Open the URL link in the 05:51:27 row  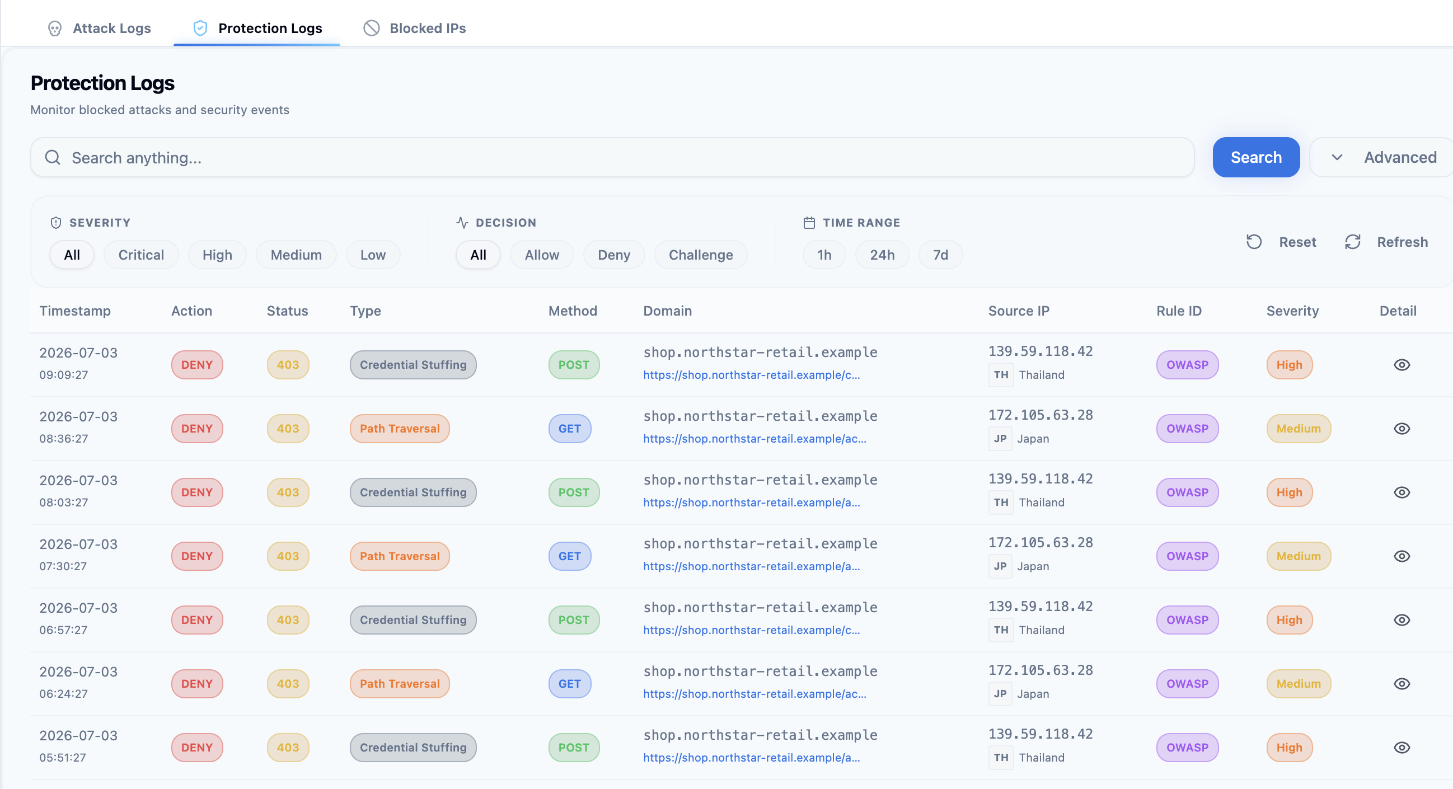click(x=751, y=758)
